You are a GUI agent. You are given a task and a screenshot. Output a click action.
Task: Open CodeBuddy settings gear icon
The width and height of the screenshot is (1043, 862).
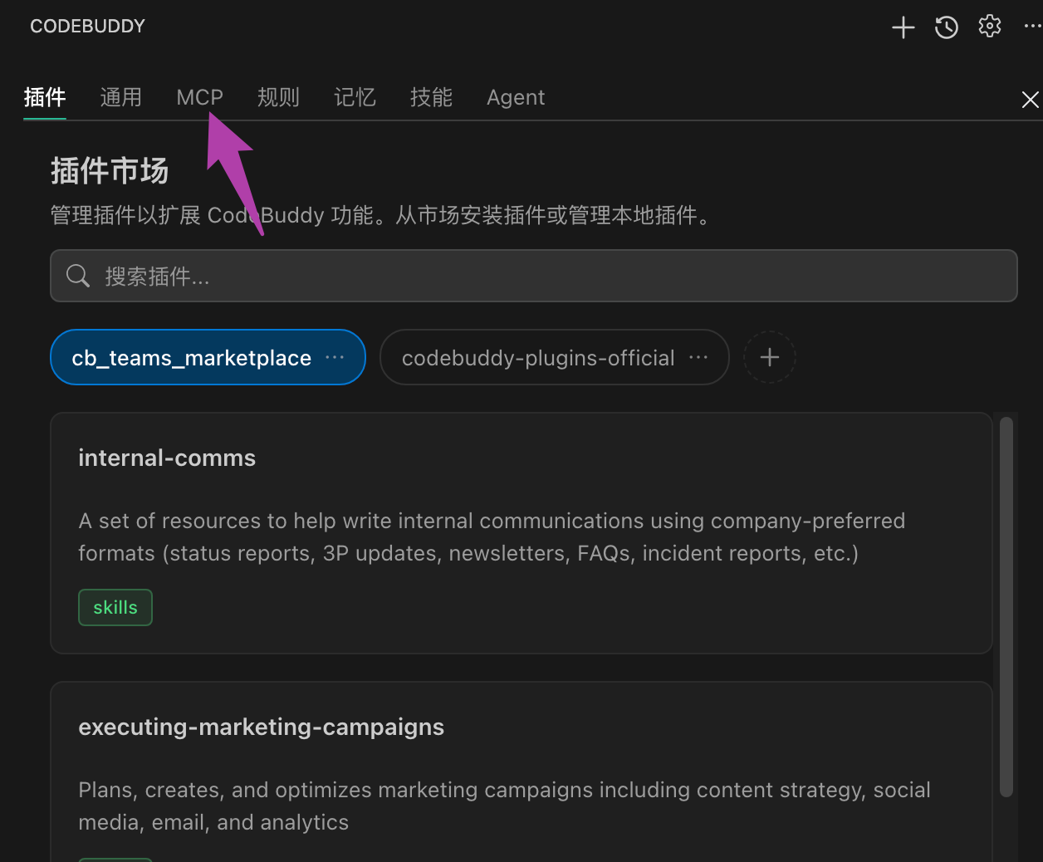[x=989, y=27]
